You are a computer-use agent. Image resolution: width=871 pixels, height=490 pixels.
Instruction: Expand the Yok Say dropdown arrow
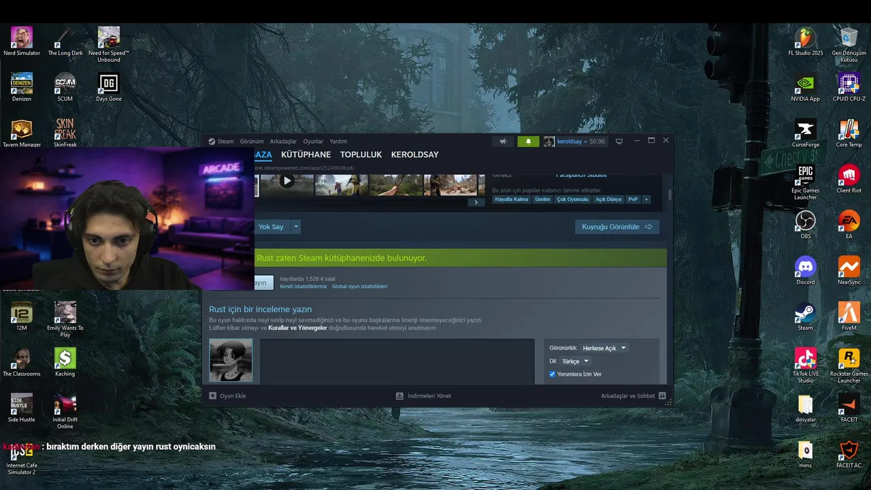(x=295, y=227)
